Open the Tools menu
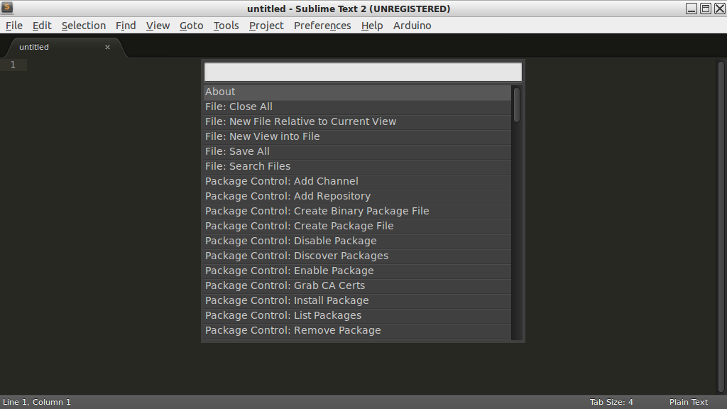Screen dimensions: 727x409 [x=226, y=26]
